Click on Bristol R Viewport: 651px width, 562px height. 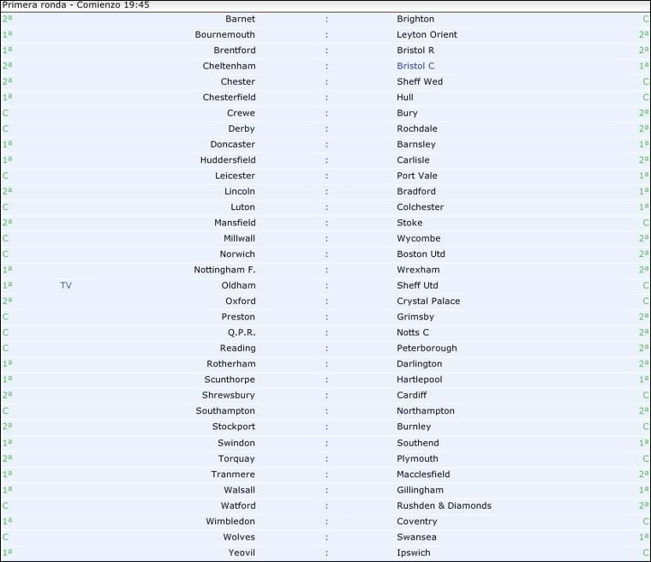tap(415, 51)
